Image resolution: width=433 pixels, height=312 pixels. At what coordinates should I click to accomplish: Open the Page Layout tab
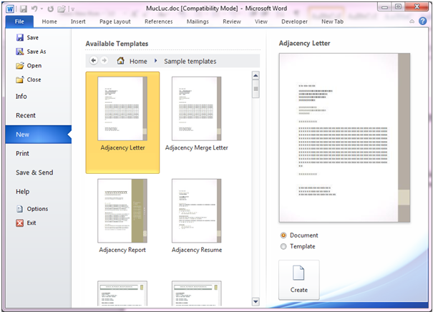(115, 21)
